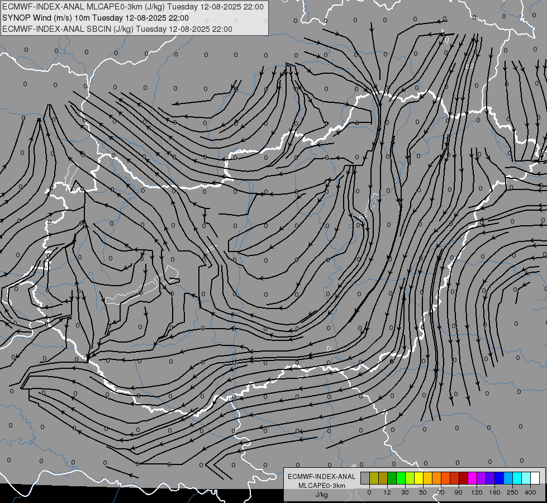
Task: Click the MLCAPE0-3km header line
Action: coord(133,7)
